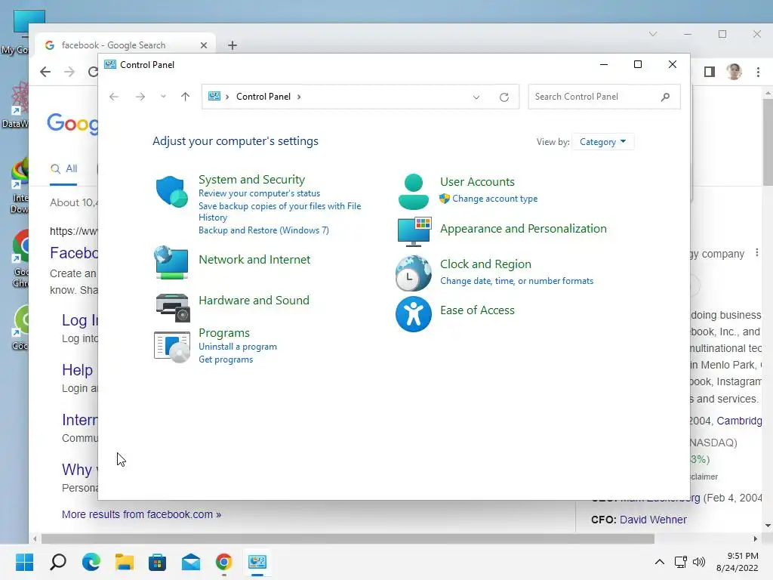This screenshot has height=580, width=773.
Task: Show hidden icons in system tray
Action: coord(660,562)
